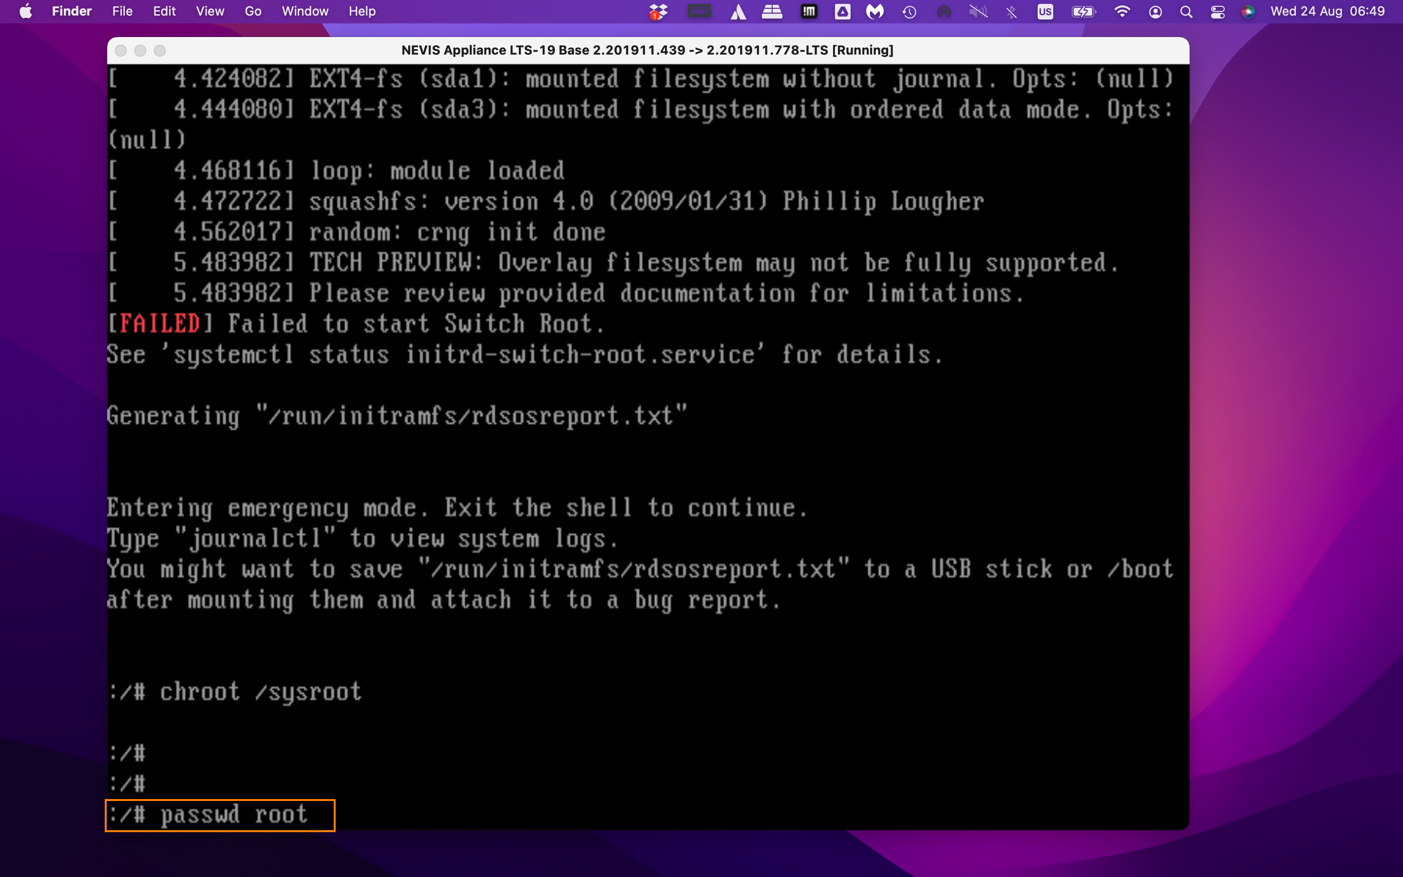Open the Window menu
1403x877 pixels.
point(305,12)
